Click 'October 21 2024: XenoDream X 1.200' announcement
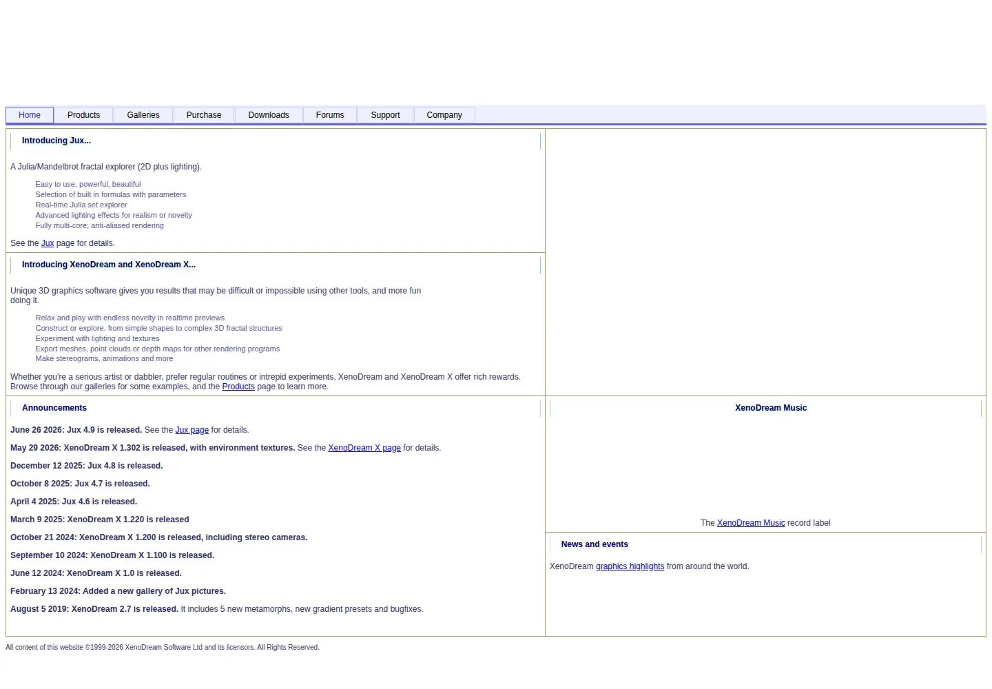992x689 pixels. (x=159, y=537)
